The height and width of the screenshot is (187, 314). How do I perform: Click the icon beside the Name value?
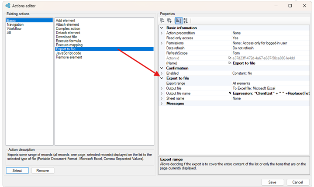point(230,63)
